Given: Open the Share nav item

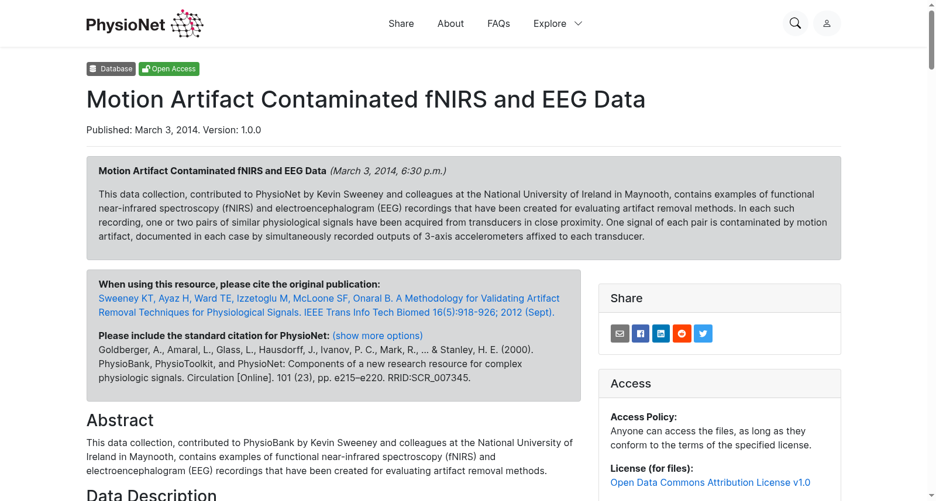Looking at the screenshot, I should pyautogui.click(x=401, y=23).
